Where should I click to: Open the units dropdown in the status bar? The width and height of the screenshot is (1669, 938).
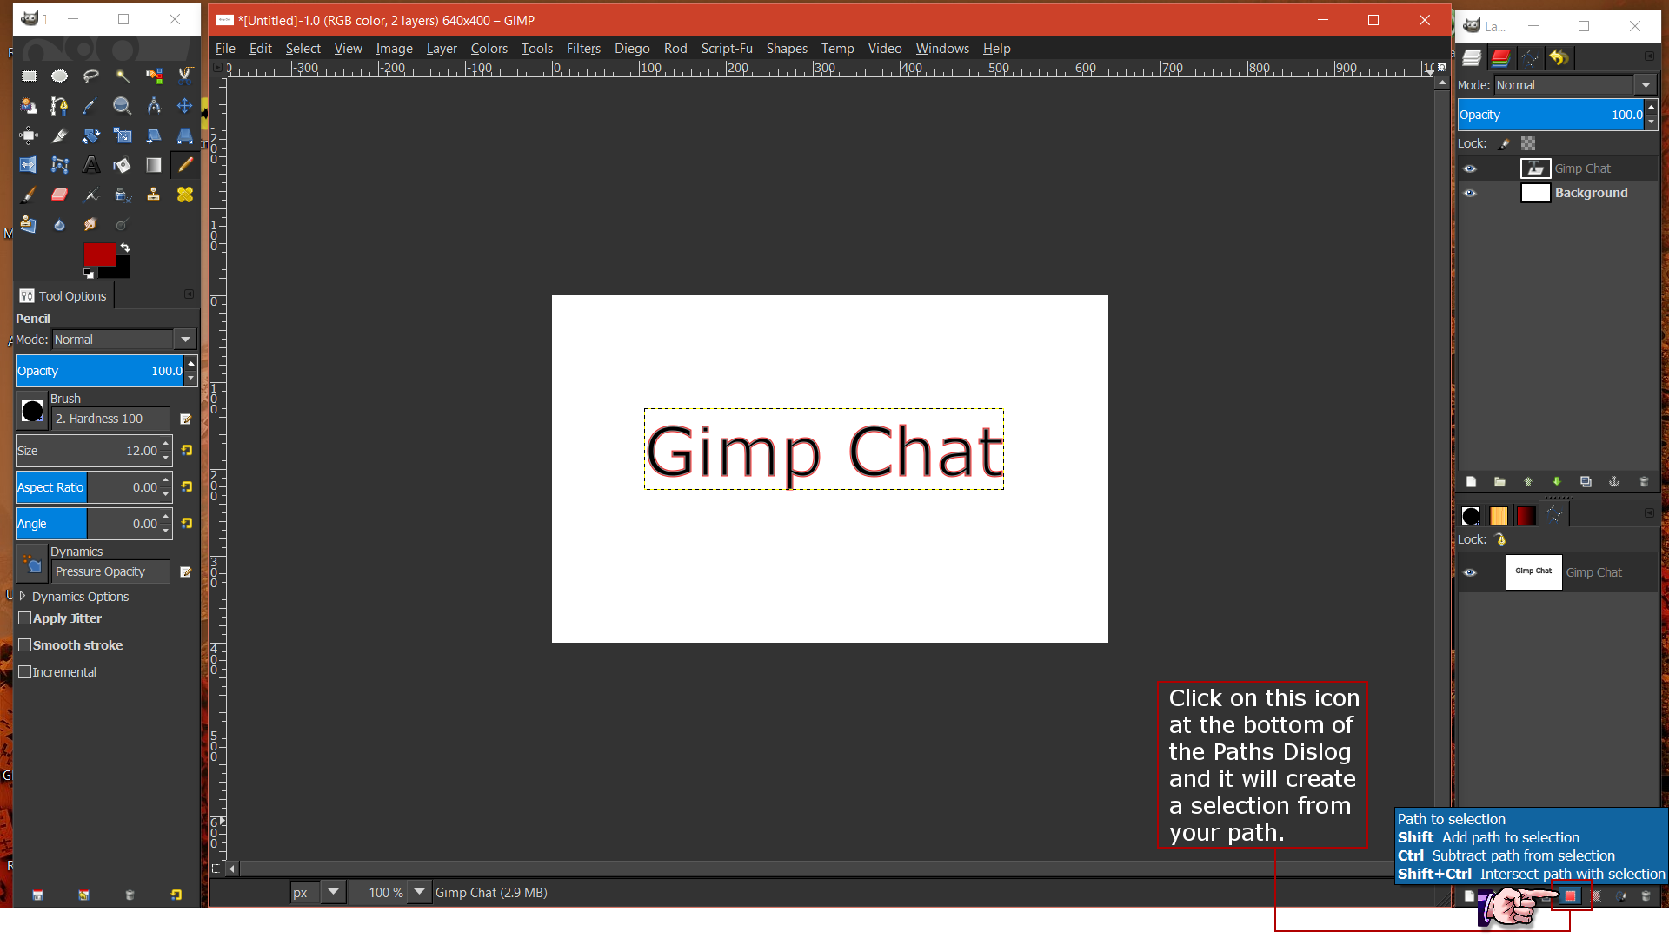pos(334,892)
